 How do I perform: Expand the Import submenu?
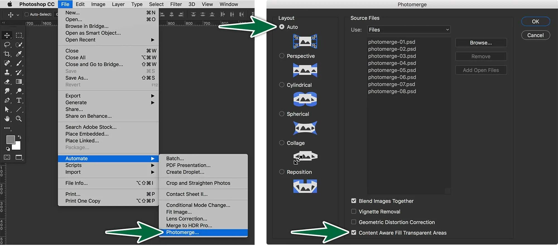tap(108, 172)
